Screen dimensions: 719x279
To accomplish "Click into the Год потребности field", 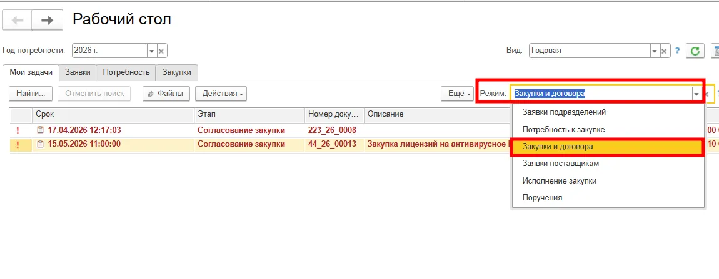I will [109, 51].
